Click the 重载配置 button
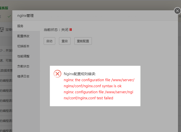This screenshot has width=181, height=132. point(83,41)
